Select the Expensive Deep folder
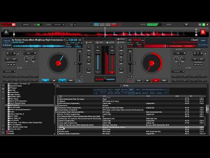Screen dimensions: 210x158 point(16,86)
